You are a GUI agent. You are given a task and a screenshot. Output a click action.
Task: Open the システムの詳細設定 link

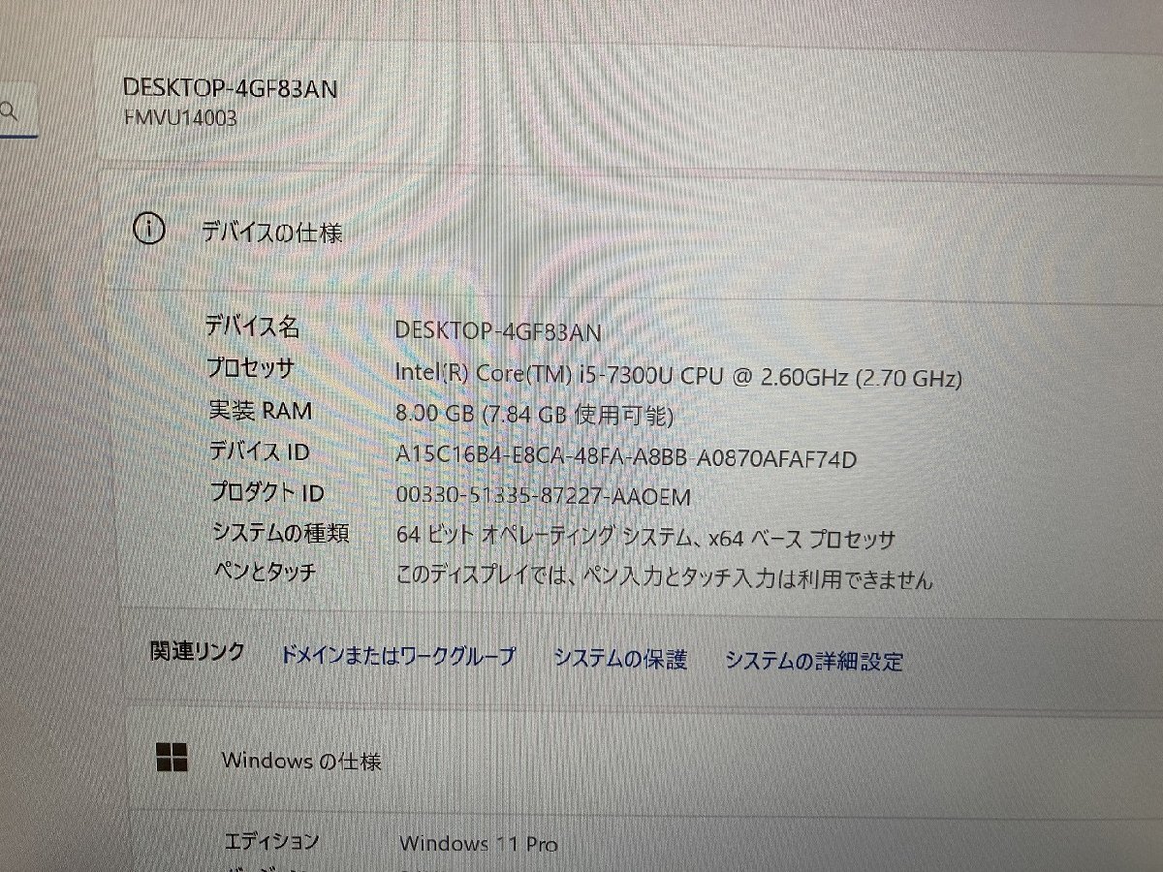[x=814, y=662]
